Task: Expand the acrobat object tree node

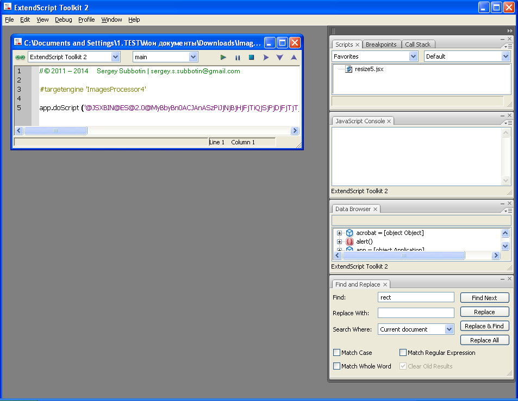Action: pos(339,233)
